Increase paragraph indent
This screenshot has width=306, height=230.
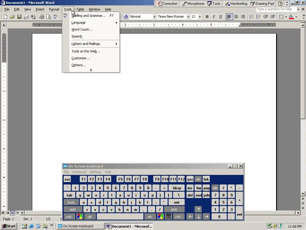tap(273, 17)
